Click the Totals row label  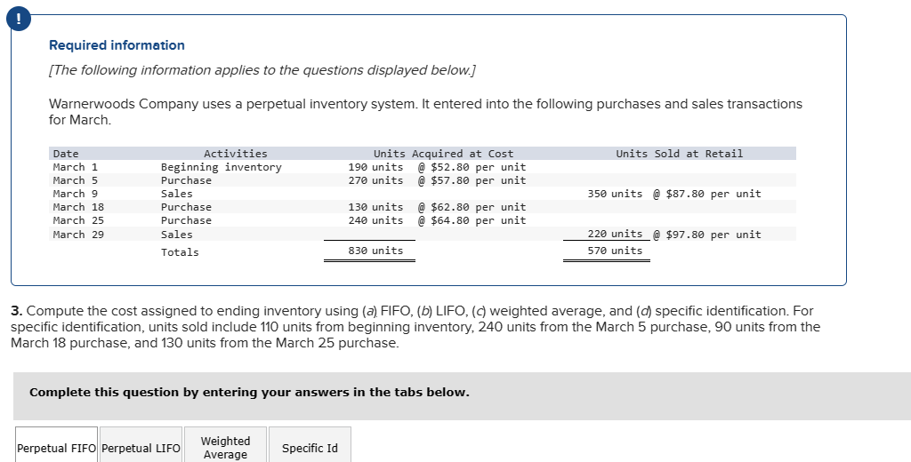(180, 252)
